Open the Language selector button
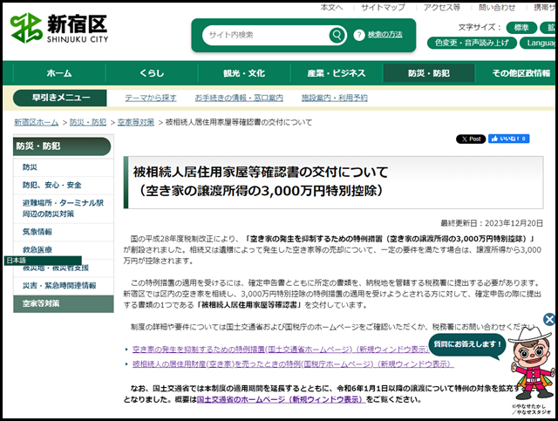Screen dimensions: 558x421 (x=539, y=43)
